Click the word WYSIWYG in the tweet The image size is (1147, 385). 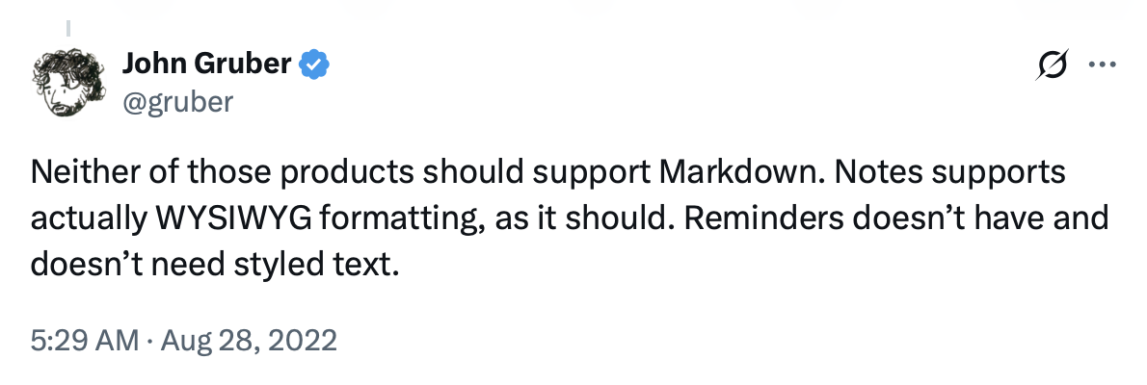pos(235,219)
